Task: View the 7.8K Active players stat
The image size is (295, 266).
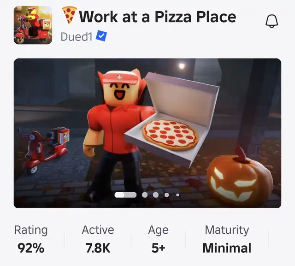Action: click(x=98, y=239)
